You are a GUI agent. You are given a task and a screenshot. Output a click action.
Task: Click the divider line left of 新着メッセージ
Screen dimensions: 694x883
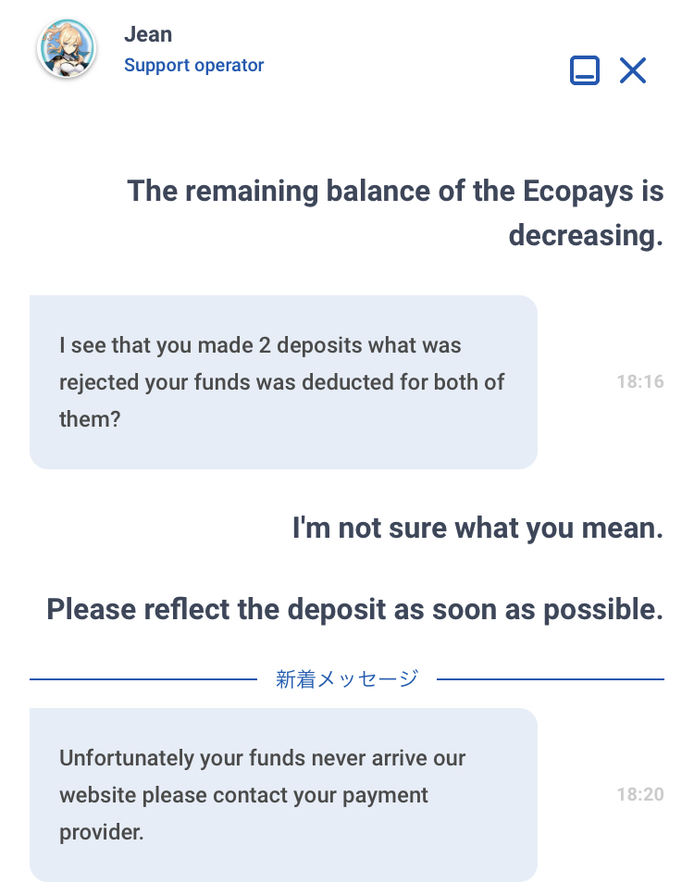pos(143,679)
